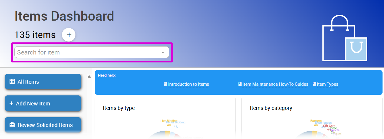Click the round plus button beside 135 items
Screen dimensions: 384x139
(69, 35)
